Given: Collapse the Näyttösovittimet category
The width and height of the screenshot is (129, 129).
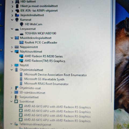Looking at the screenshot, I should click(12, 52).
